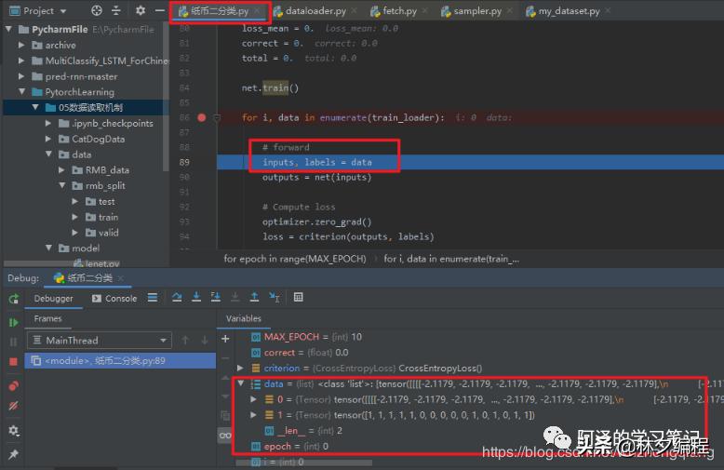The width and height of the screenshot is (724, 470).
Task: Toggle Mute Breakpoints in debug sidebar
Action: coord(13,407)
